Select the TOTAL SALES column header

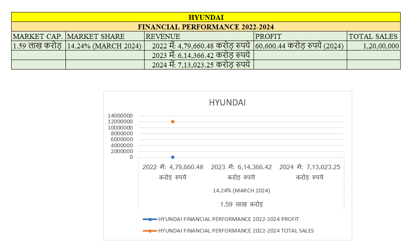374,36
